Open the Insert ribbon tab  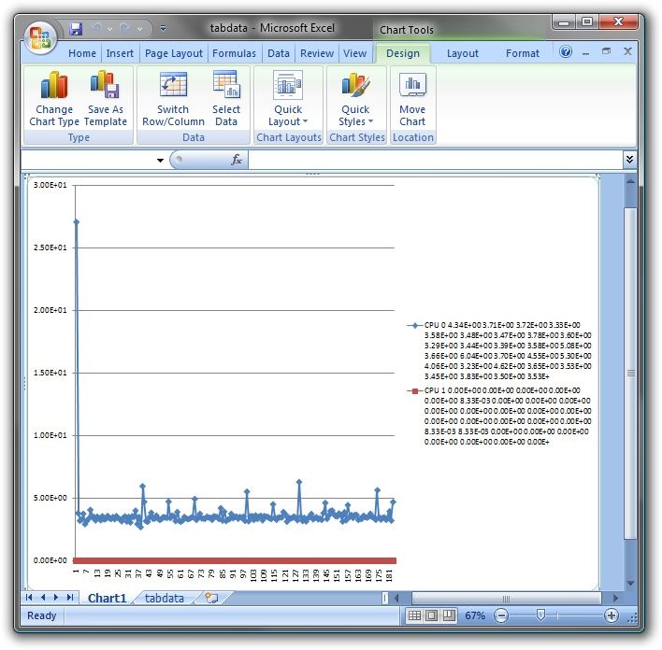click(120, 53)
